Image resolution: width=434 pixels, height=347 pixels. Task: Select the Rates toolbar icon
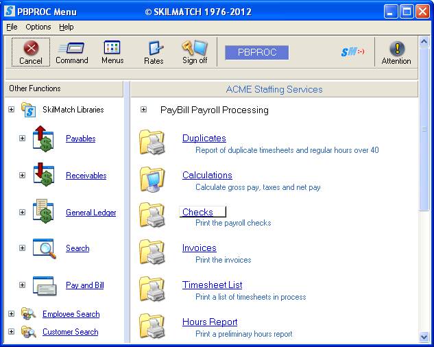coord(156,48)
